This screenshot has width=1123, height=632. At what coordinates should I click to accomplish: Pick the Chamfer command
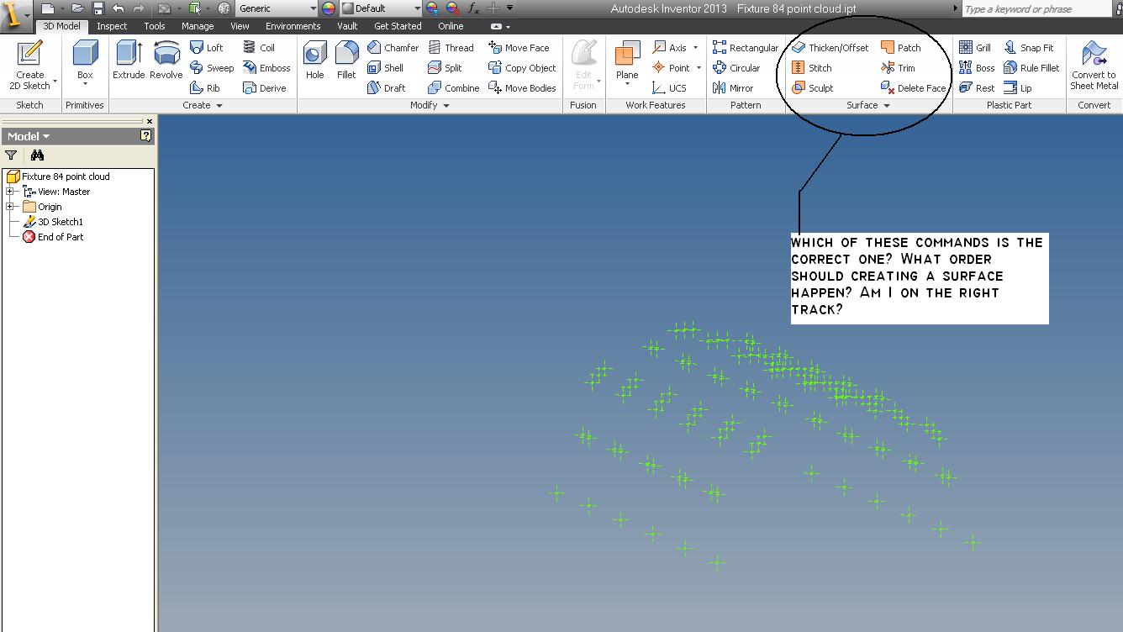tap(393, 48)
